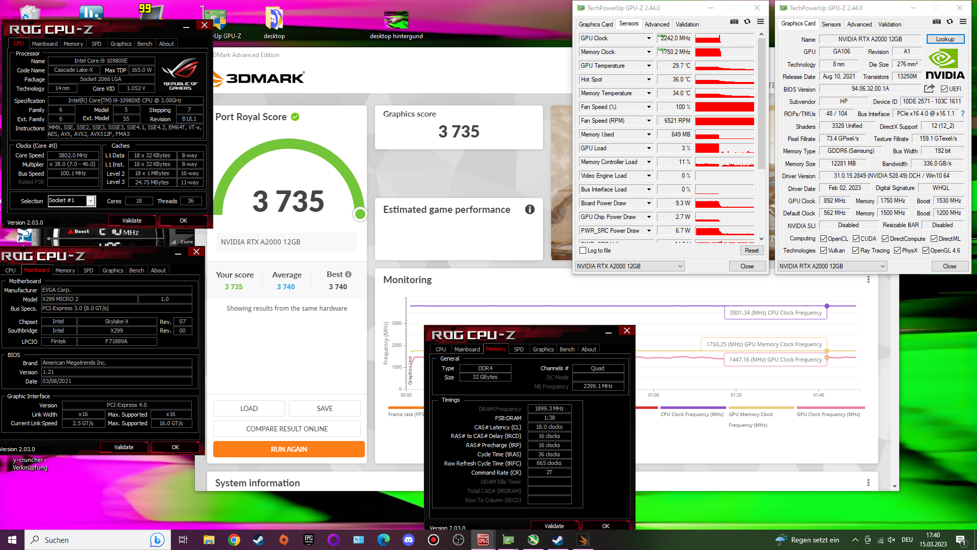
Task: Refresh the GPU-Z Sensors window
Action: pos(747,21)
